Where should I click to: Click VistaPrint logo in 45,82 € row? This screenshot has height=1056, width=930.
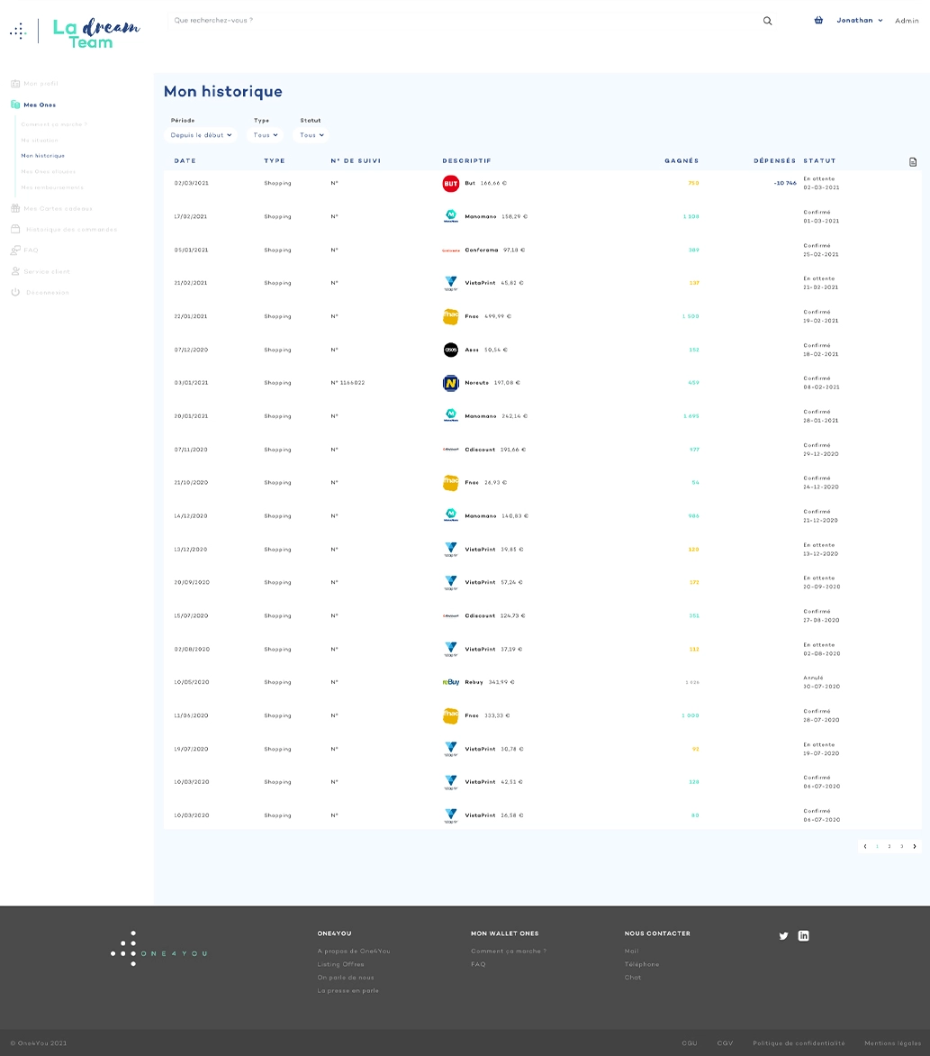tap(451, 283)
